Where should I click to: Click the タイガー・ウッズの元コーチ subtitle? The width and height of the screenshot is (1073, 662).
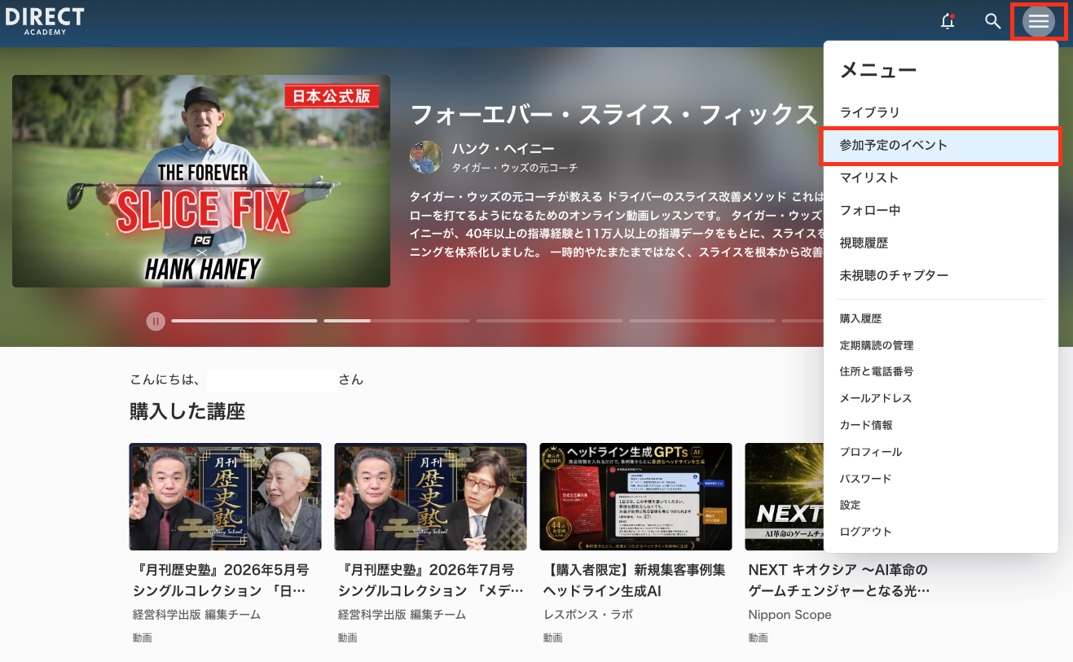tap(515, 168)
